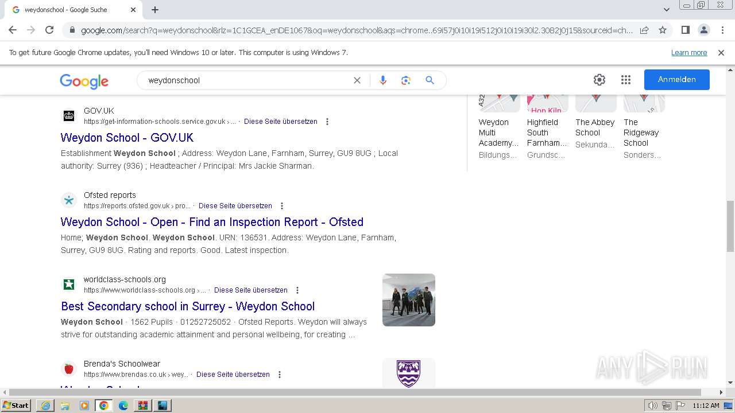Screen dimensions: 735x413
Task: Open the Learn more link about Chrome updates
Action: tap(689, 53)
